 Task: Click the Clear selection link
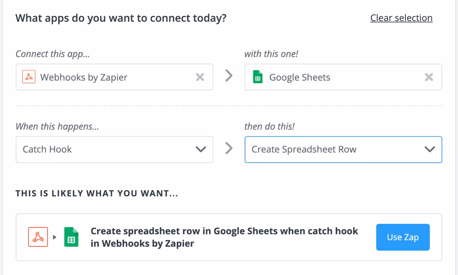point(401,18)
